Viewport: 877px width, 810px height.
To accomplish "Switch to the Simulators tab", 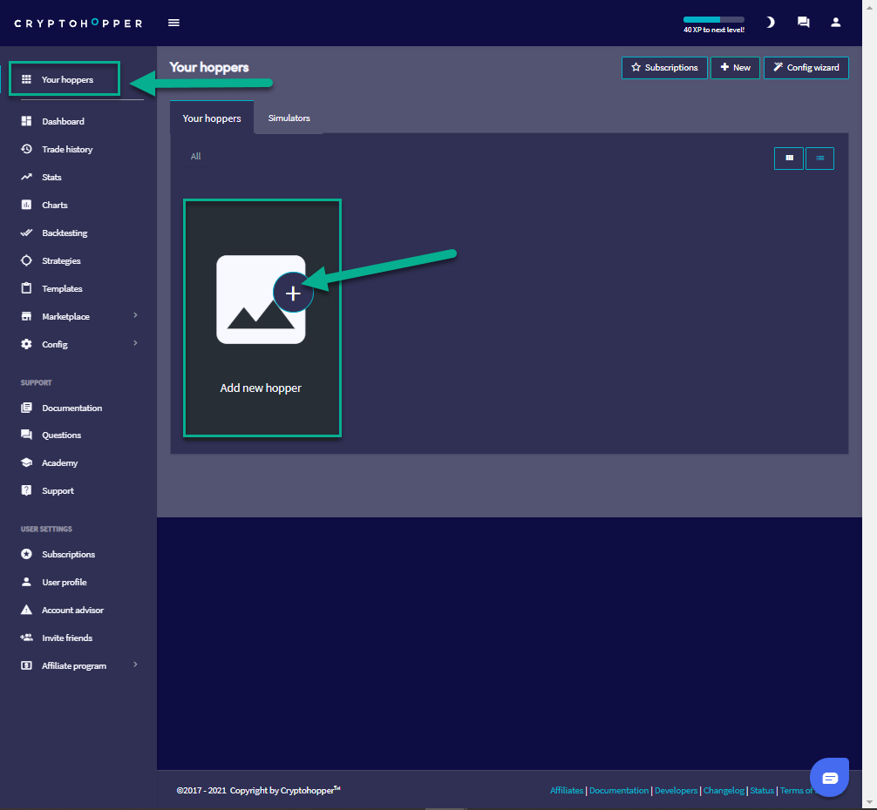I will point(289,118).
